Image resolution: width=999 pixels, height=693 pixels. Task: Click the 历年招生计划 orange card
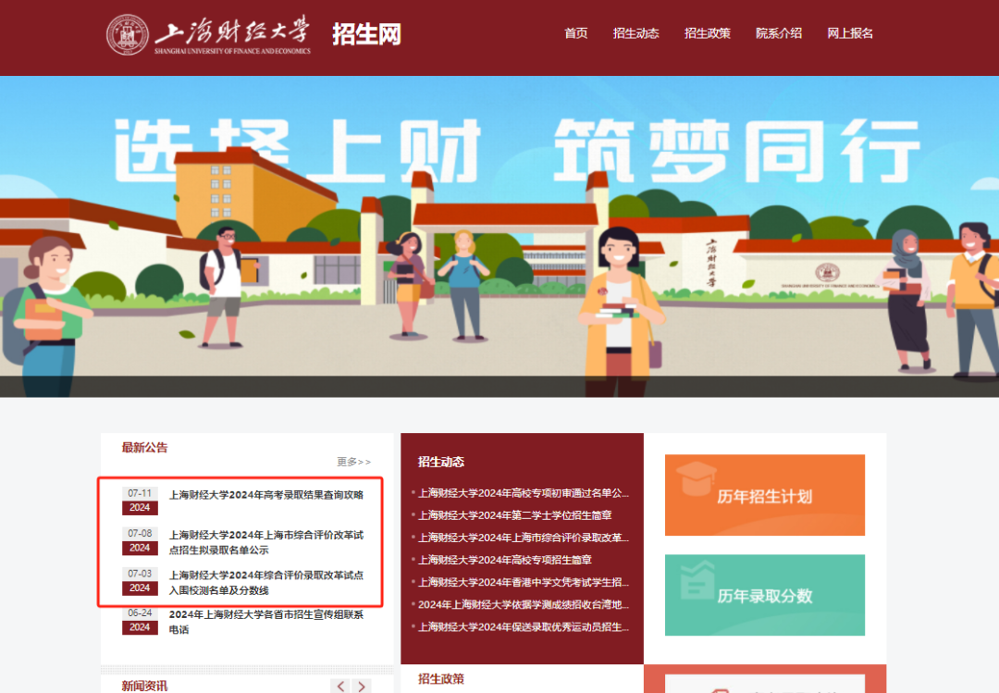click(764, 494)
